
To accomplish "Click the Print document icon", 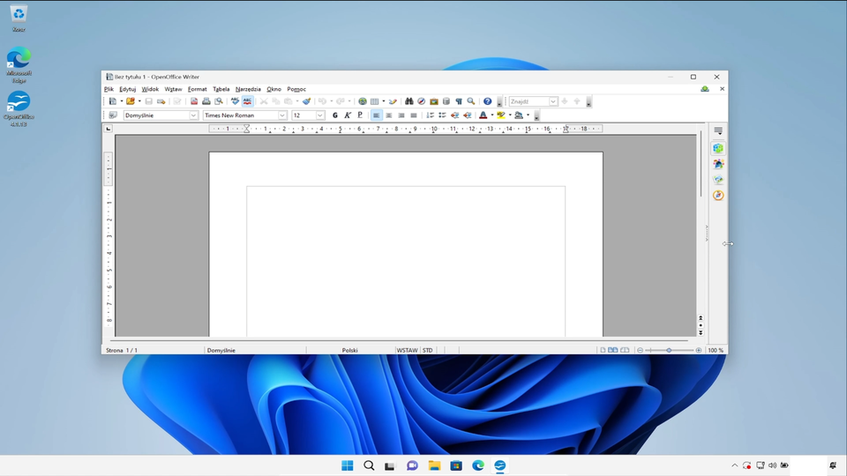I will pyautogui.click(x=206, y=101).
